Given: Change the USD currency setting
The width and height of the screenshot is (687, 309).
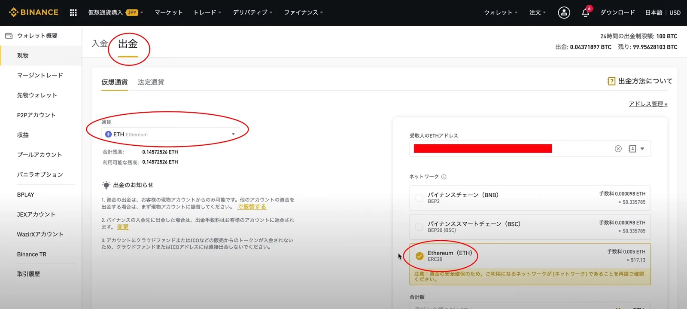Looking at the screenshot, I should (675, 12).
